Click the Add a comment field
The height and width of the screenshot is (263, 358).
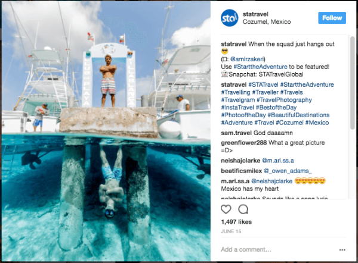coord(263,249)
